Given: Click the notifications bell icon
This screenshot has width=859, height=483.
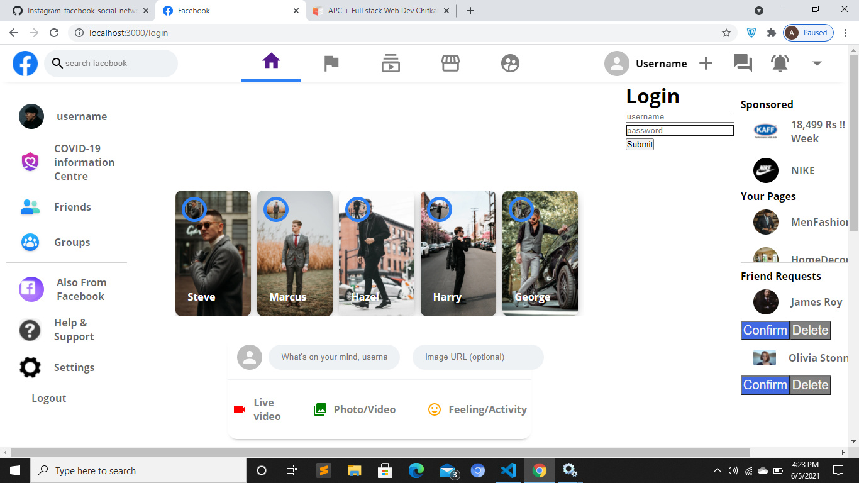Looking at the screenshot, I should [x=780, y=64].
